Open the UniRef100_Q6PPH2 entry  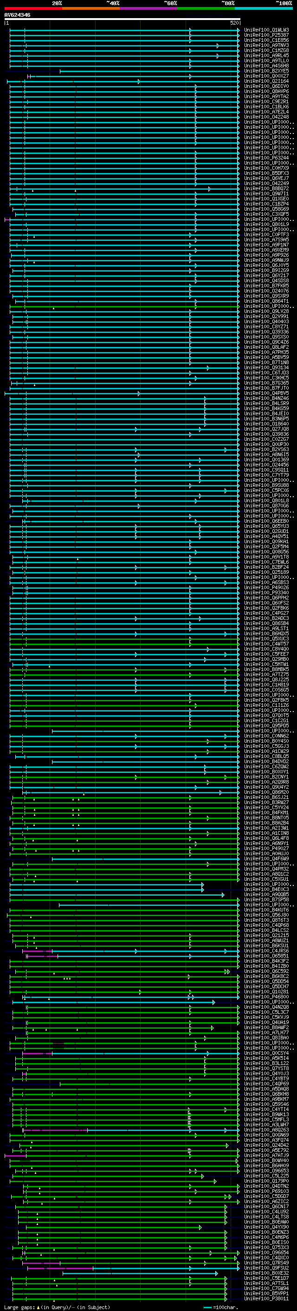pos(266,598)
